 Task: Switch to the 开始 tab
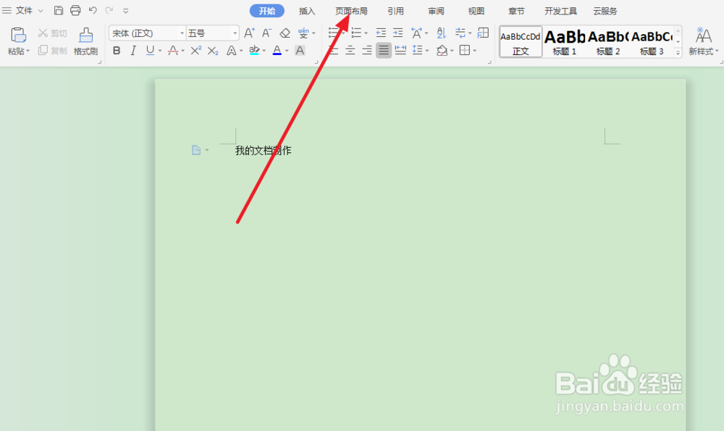[267, 11]
